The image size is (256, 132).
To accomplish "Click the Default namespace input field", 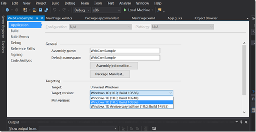I will pos(125,58).
